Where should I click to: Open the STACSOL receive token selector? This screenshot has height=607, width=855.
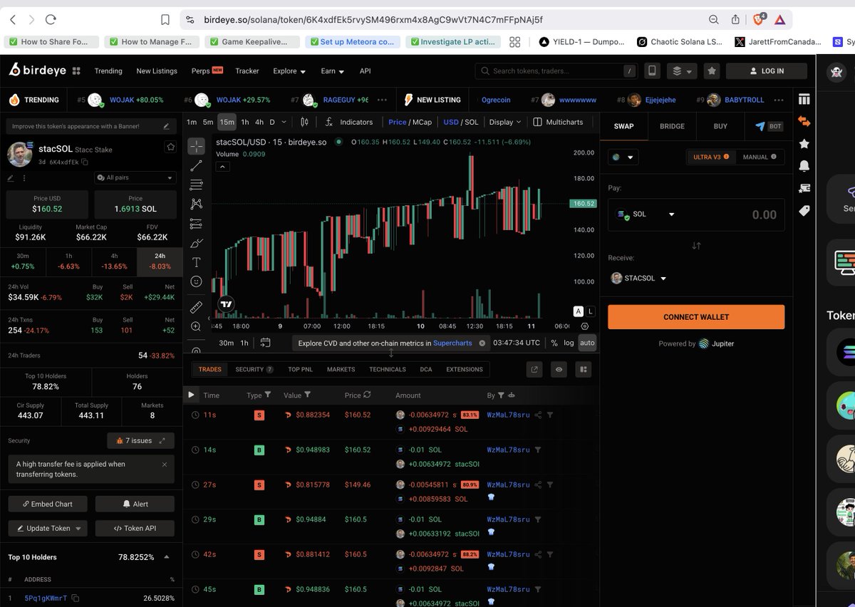pyautogui.click(x=638, y=279)
